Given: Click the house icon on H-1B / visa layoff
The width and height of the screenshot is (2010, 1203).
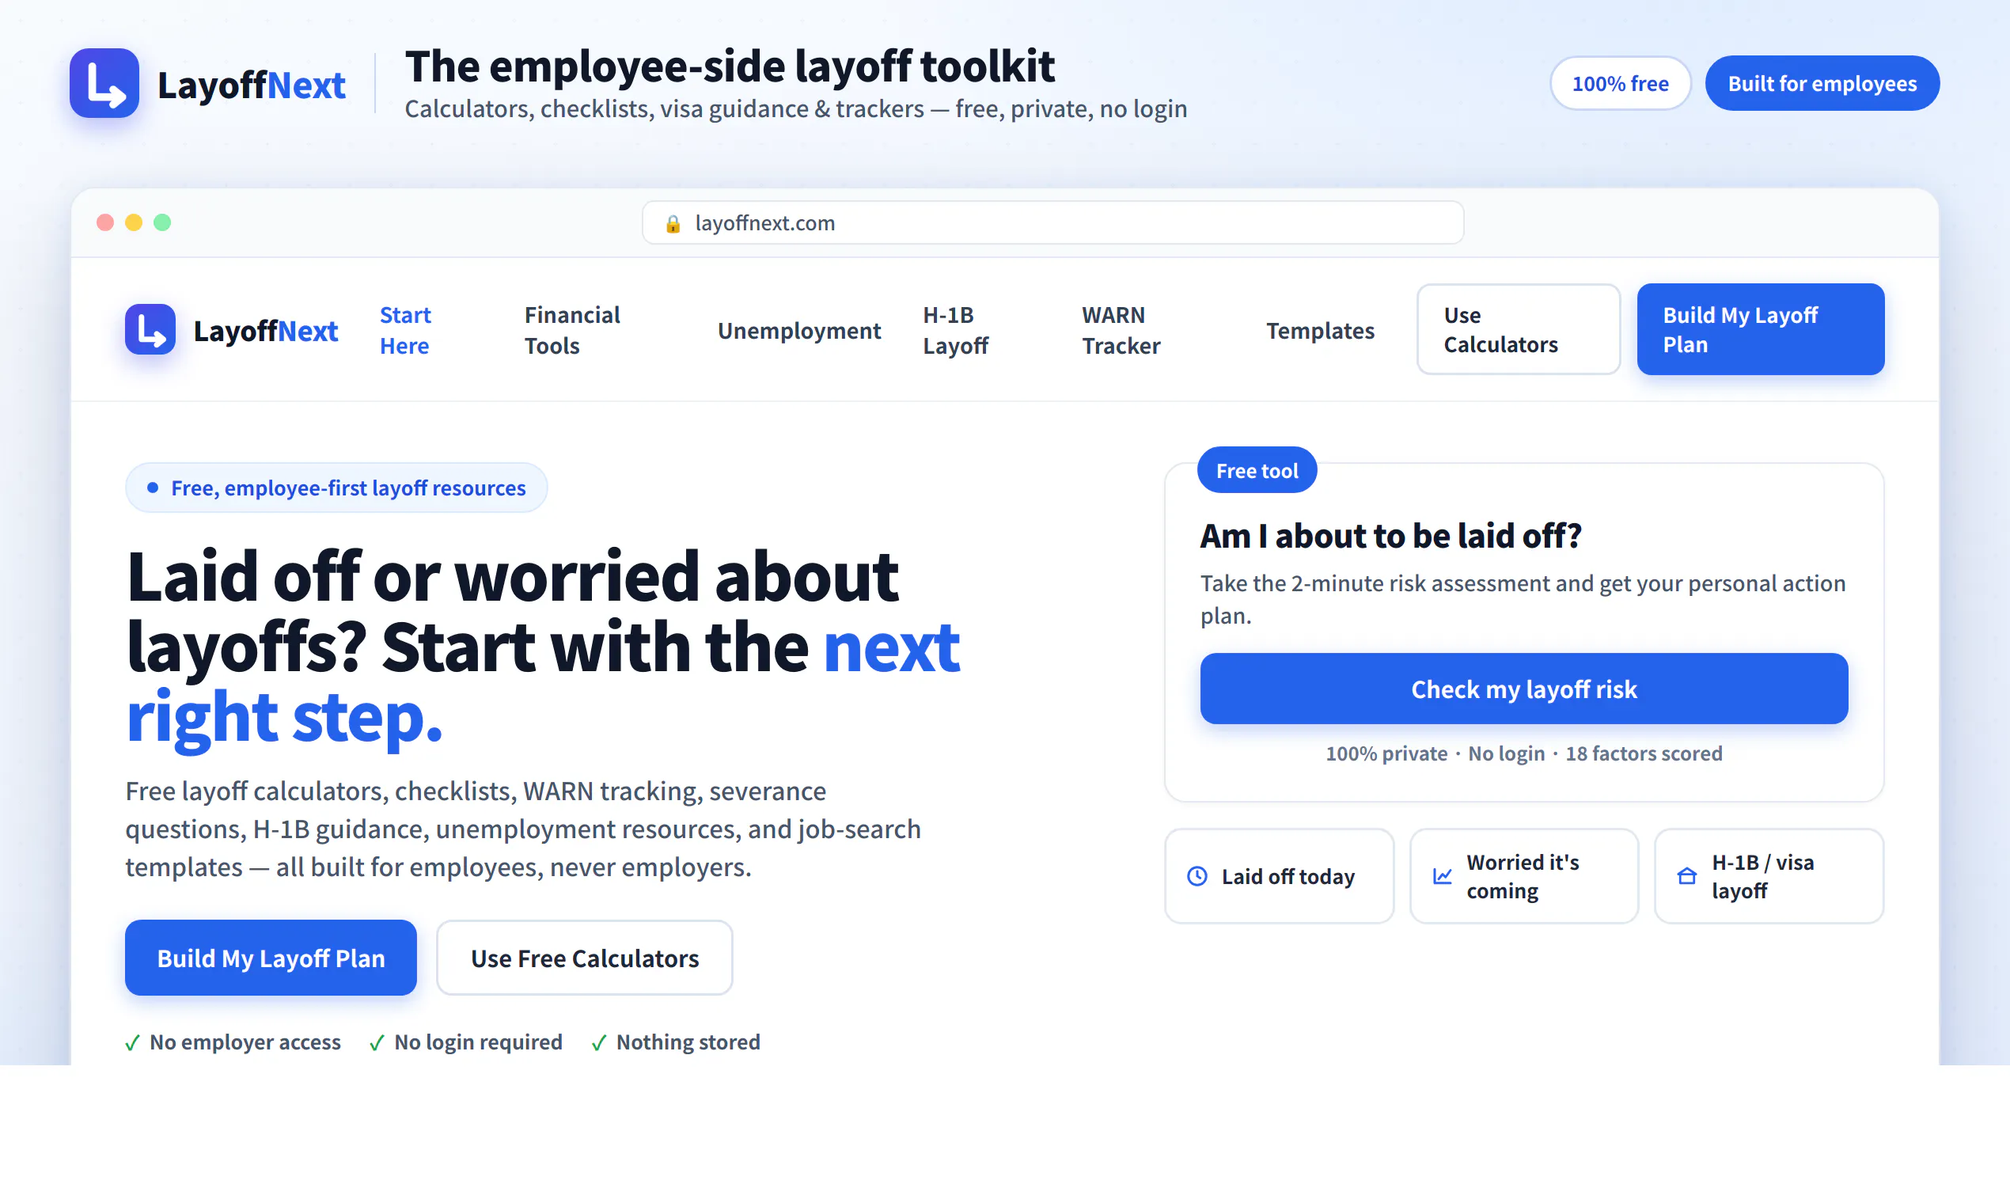Looking at the screenshot, I should (x=1686, y=876).
